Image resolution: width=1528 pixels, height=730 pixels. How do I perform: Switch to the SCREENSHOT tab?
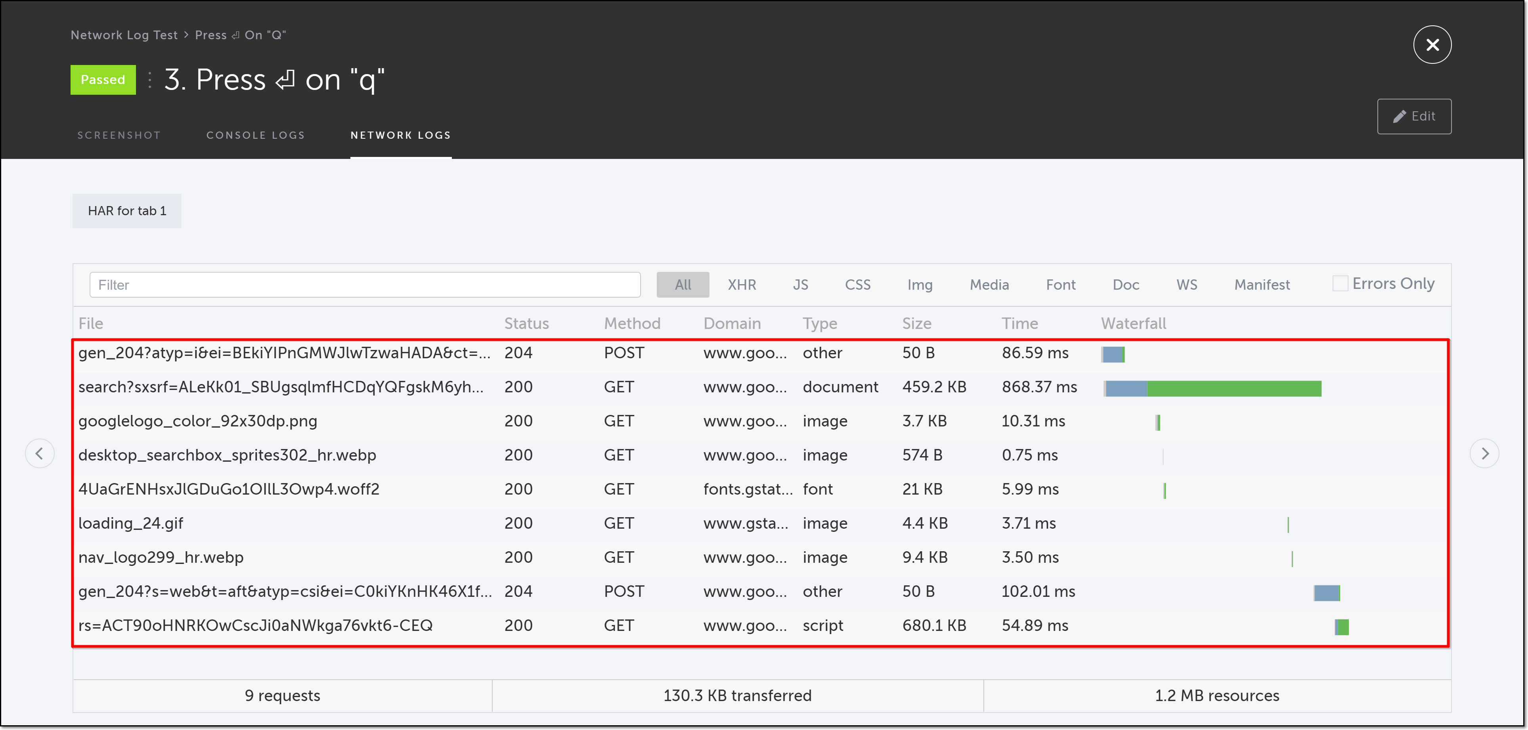click(119, 135)
